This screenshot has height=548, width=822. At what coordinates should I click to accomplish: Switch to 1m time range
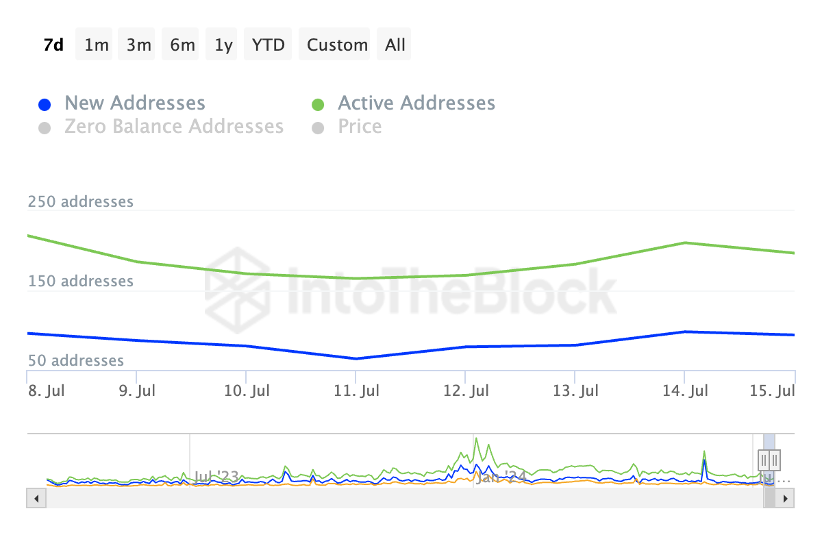[x=96, y=45]
